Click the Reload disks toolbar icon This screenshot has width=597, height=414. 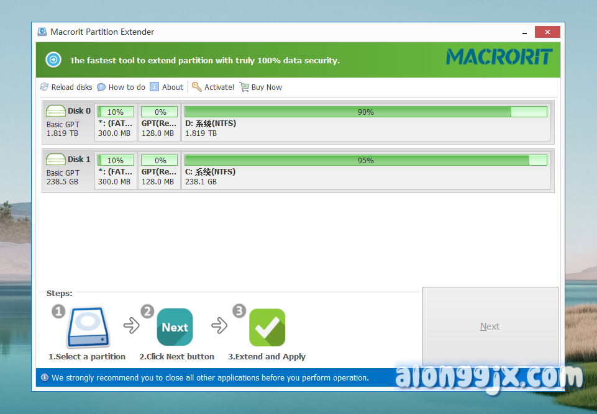click(x=44, y=88)
